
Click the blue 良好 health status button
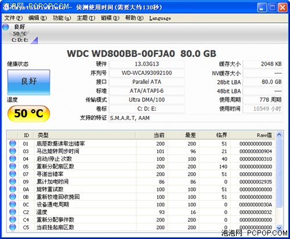(x=28, y=82)
